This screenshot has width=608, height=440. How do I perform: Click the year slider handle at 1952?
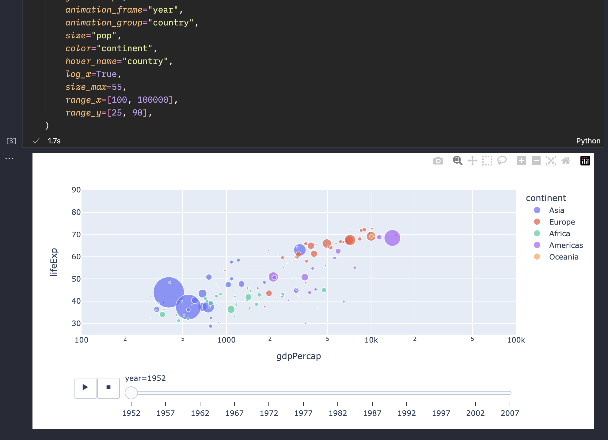click(x=131, y=392)
